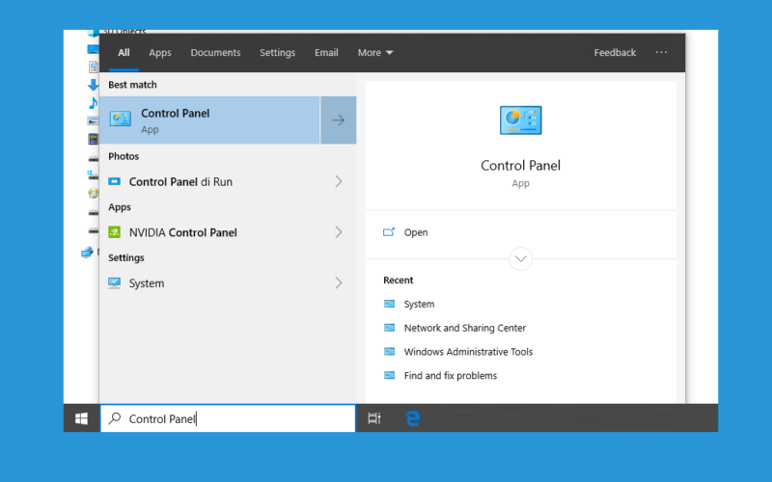Click the search magnifier icon
This screenshot has width=772, height=482.
point(115,418)
